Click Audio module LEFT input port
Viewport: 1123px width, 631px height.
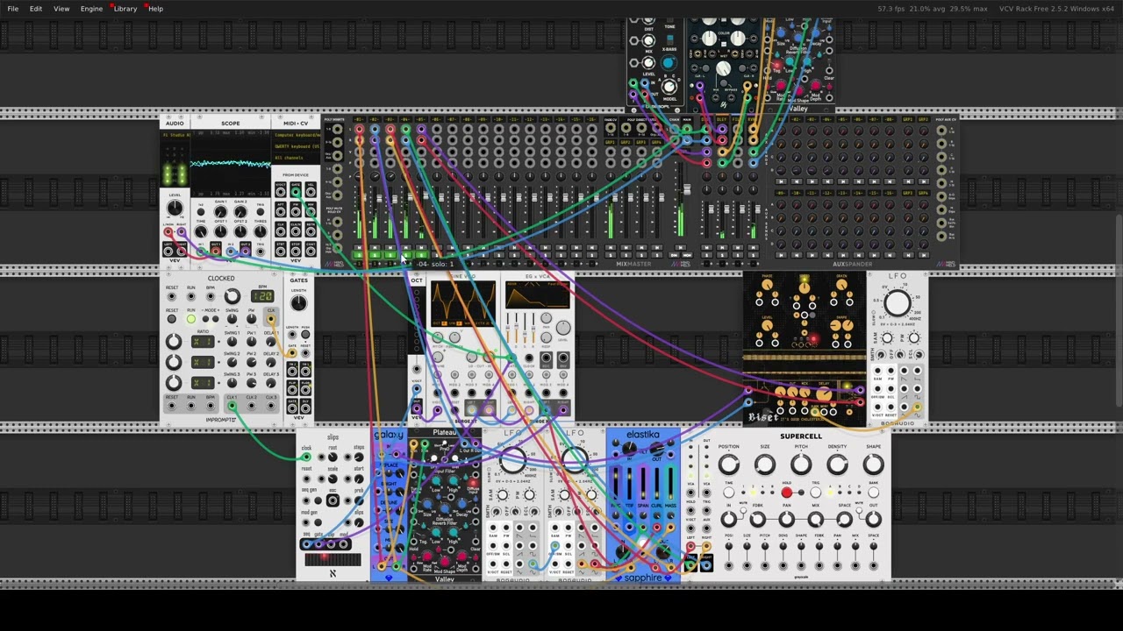[x=168, y=252]
